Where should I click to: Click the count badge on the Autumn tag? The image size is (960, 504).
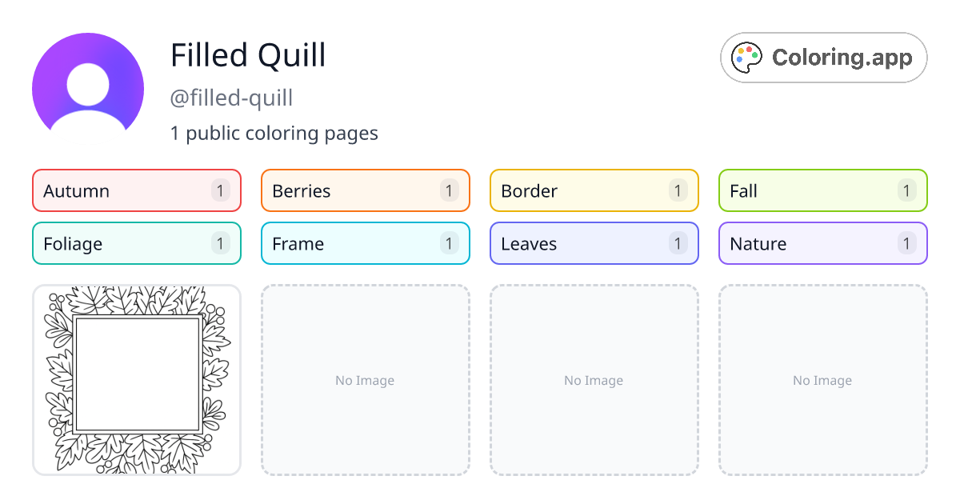point(220,190)
